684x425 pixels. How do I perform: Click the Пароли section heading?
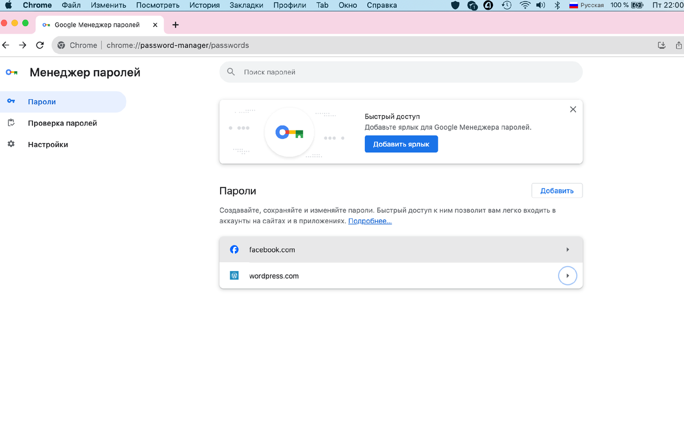238,191
